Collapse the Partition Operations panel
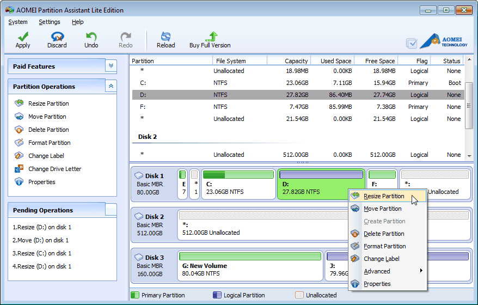 pos(111,86)
